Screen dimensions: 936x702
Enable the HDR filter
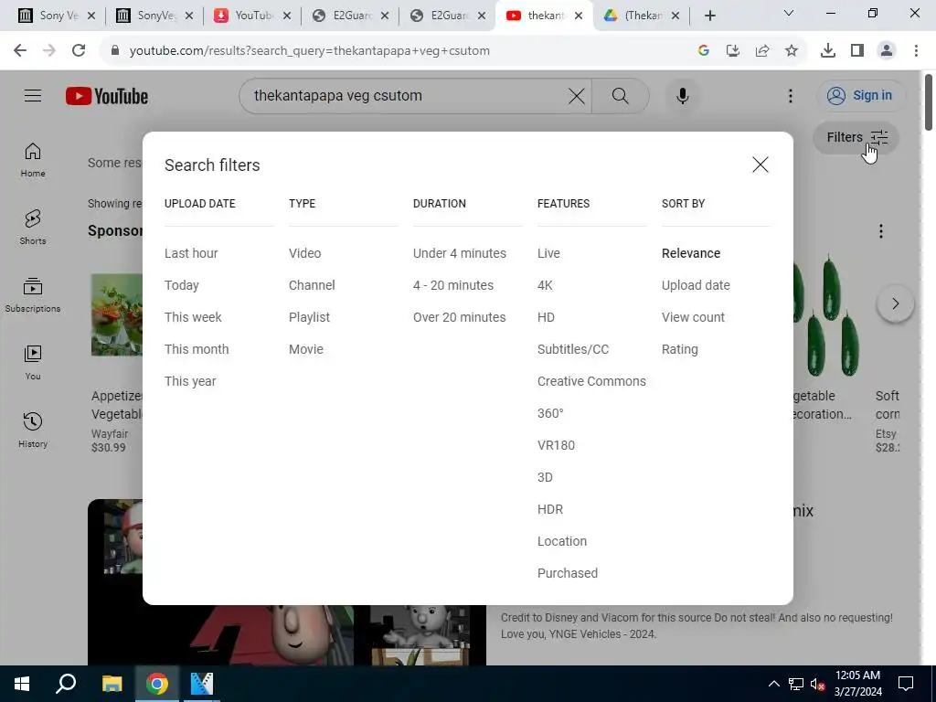[549, 509]
